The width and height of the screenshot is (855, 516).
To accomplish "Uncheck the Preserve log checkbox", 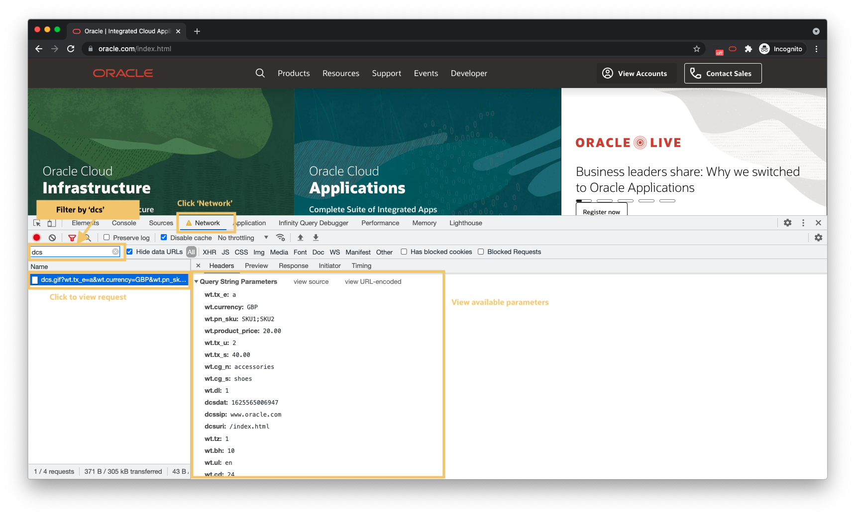I will (x=107, y=238).
